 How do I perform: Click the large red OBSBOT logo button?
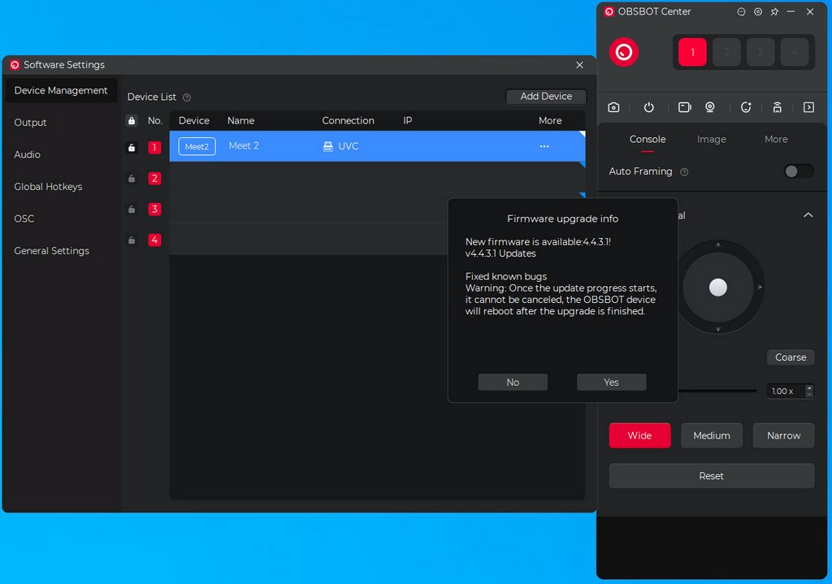click(623, 52)
